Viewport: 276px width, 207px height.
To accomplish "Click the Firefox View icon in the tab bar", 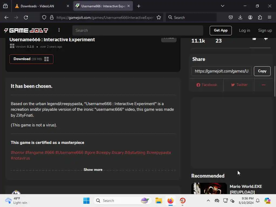I will [5, 6].
